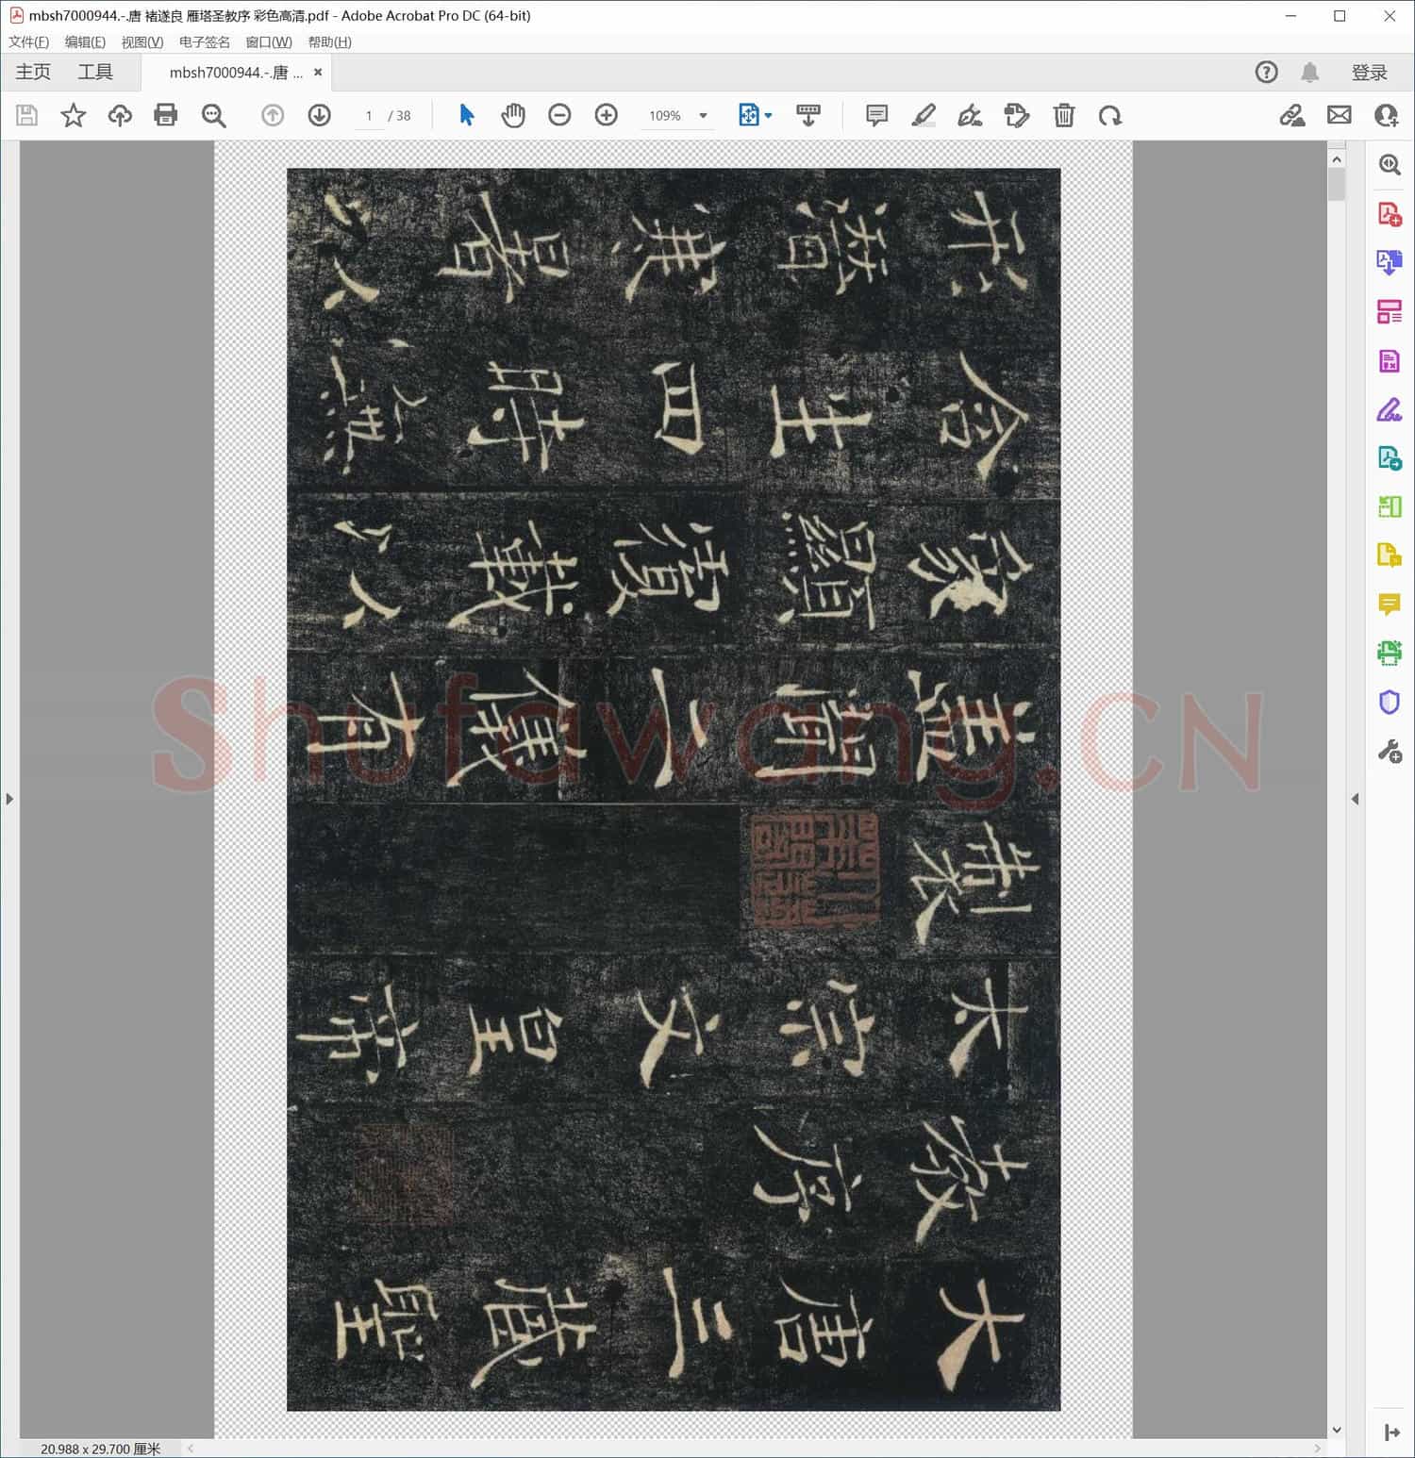Select the Highlight text tool
This screenshot has width=1415, height=1458.
[x=924, y=115]
